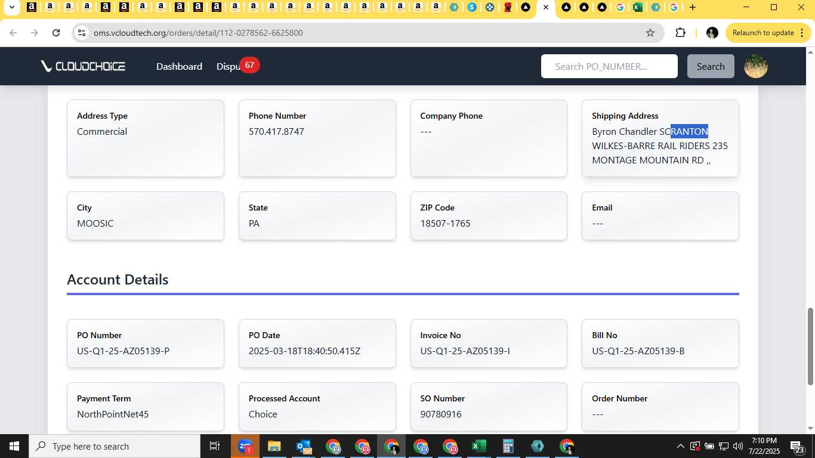Open the teal hexagon taskbar app
The width and height of the screenshot is (815, 458).
tap(537, 446)
